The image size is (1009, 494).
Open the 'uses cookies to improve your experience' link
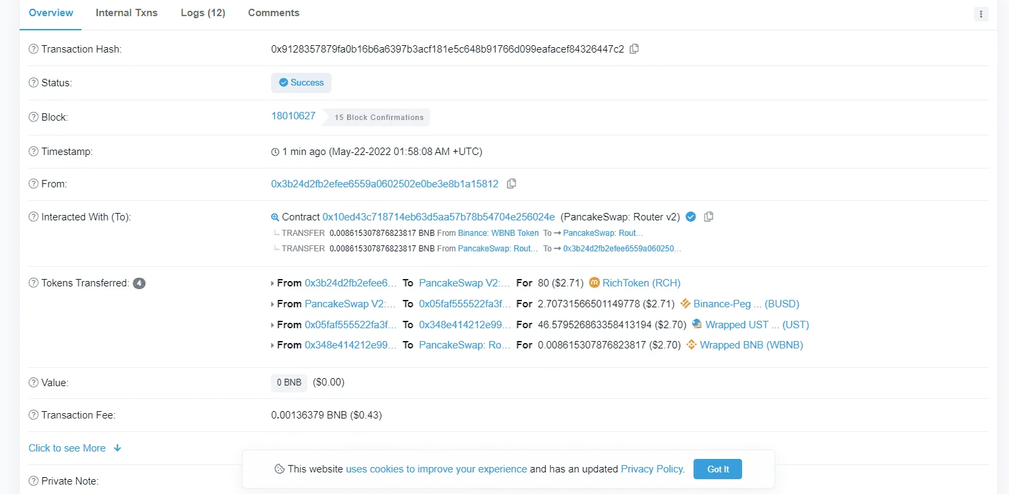[x=436, y=469]
